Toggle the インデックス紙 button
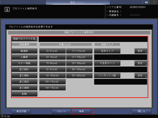Screen dimensions: 158x118 pos(107,75)
